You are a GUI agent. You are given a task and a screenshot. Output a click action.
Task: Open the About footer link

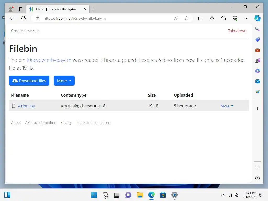[16, 122]
